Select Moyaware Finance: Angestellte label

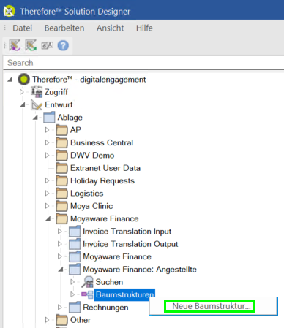point(140,270)
